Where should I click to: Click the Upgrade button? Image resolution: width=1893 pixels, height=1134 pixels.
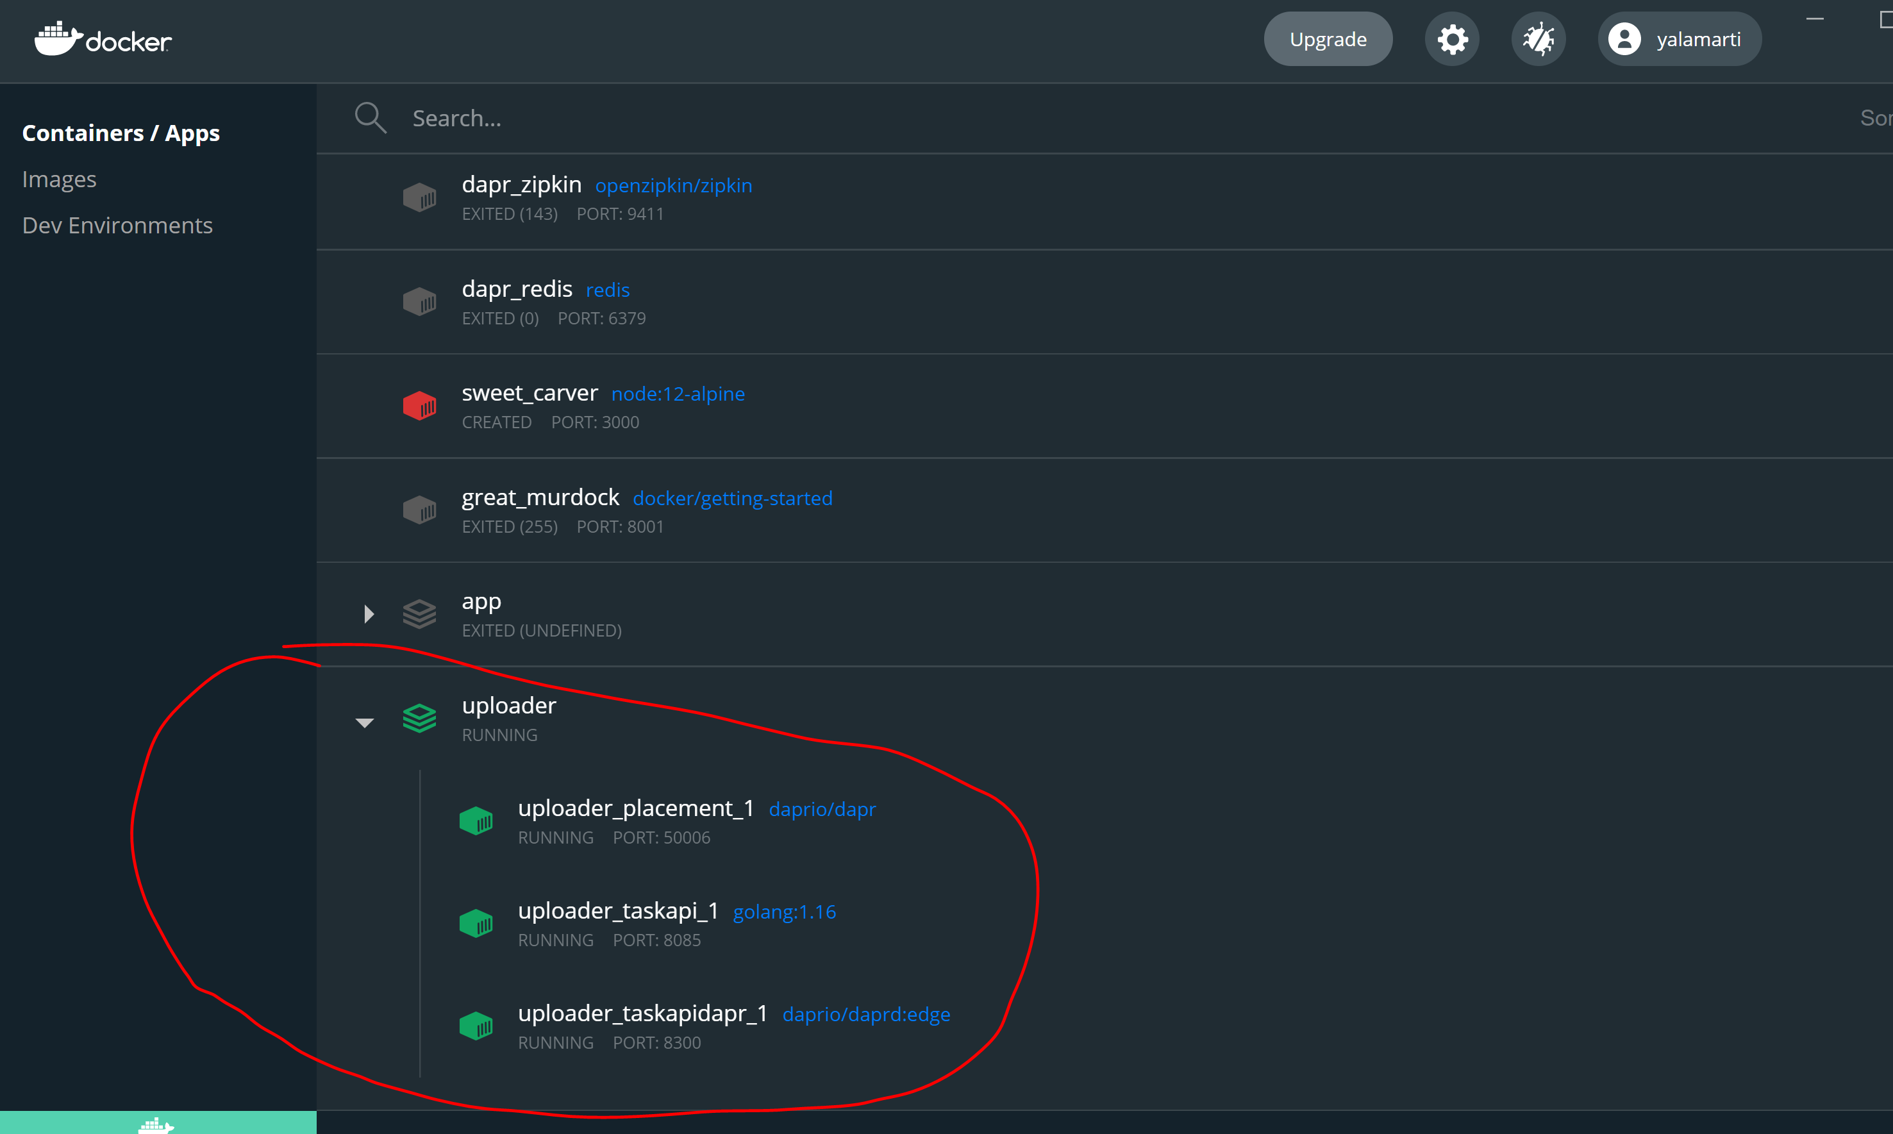pyautogui.click(x=1327, y=39)
